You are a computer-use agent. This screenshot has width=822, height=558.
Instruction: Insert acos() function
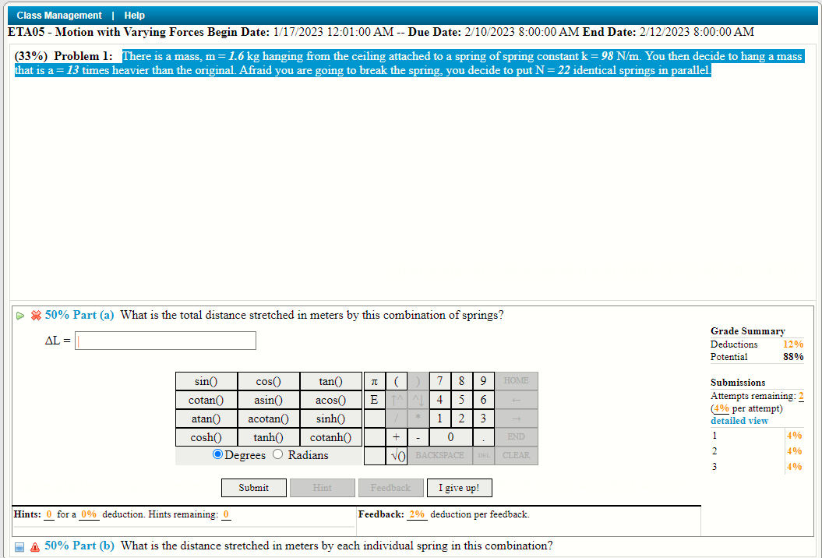click(x=331, y=400)
